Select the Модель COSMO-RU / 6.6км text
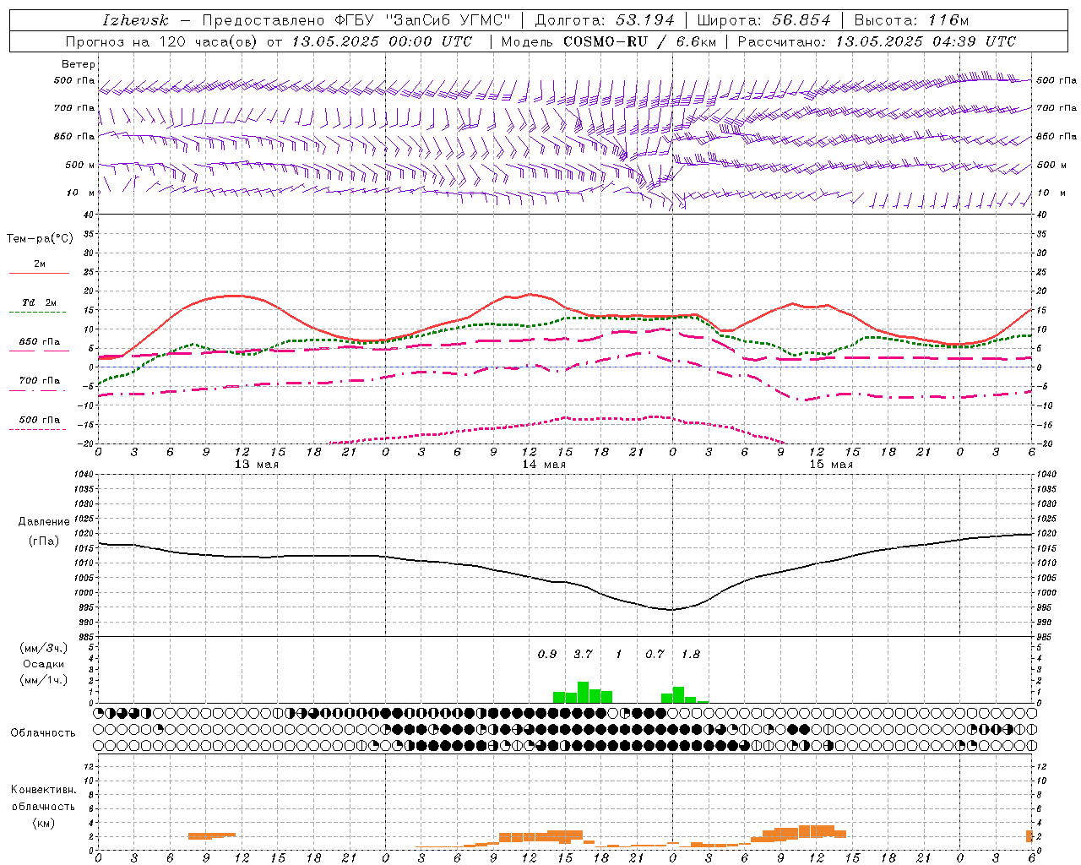Viewport: 1081px width, 865px height. 609,41
